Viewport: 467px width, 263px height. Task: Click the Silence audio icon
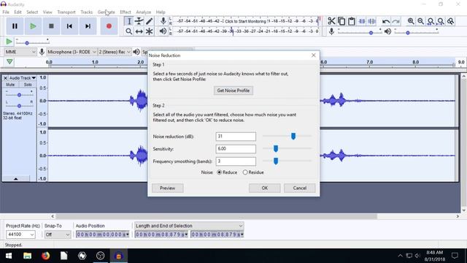[x=372, y=21]
